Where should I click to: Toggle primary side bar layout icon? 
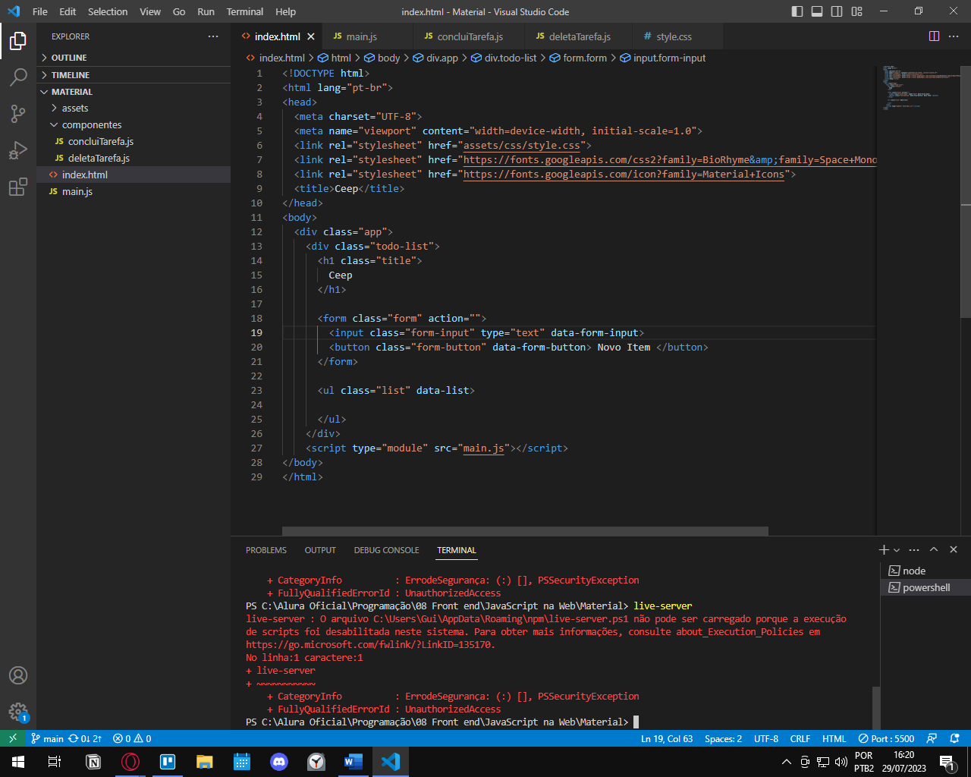(797, 11)
